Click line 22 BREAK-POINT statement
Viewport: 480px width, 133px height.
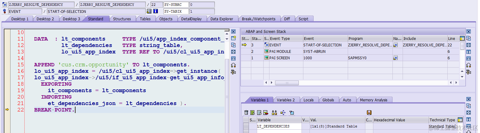point(54,110)
